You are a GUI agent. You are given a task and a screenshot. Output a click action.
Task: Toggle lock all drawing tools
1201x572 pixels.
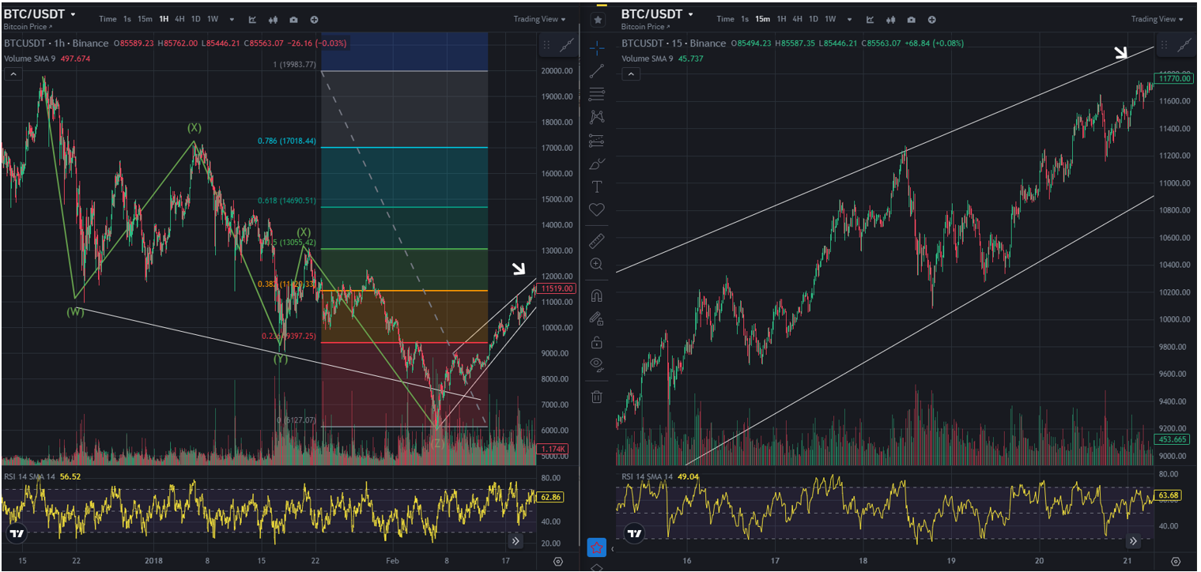597,342
